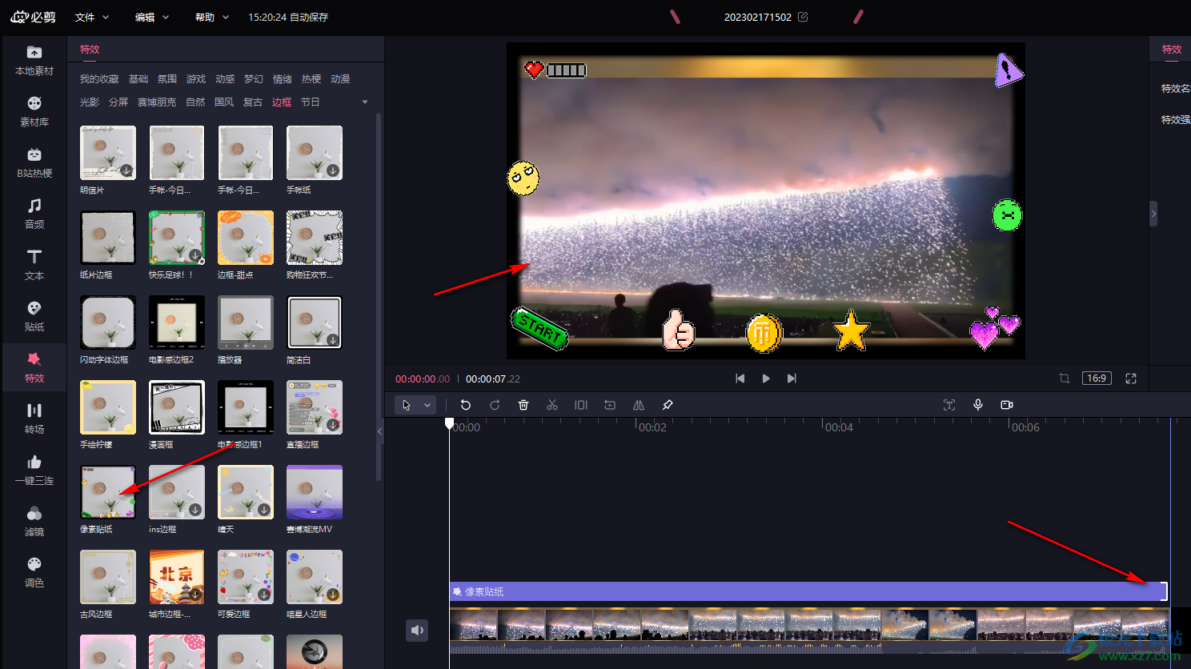
Task: Expand the pointer tool dropdown arrow
Action: pos(427,405)
